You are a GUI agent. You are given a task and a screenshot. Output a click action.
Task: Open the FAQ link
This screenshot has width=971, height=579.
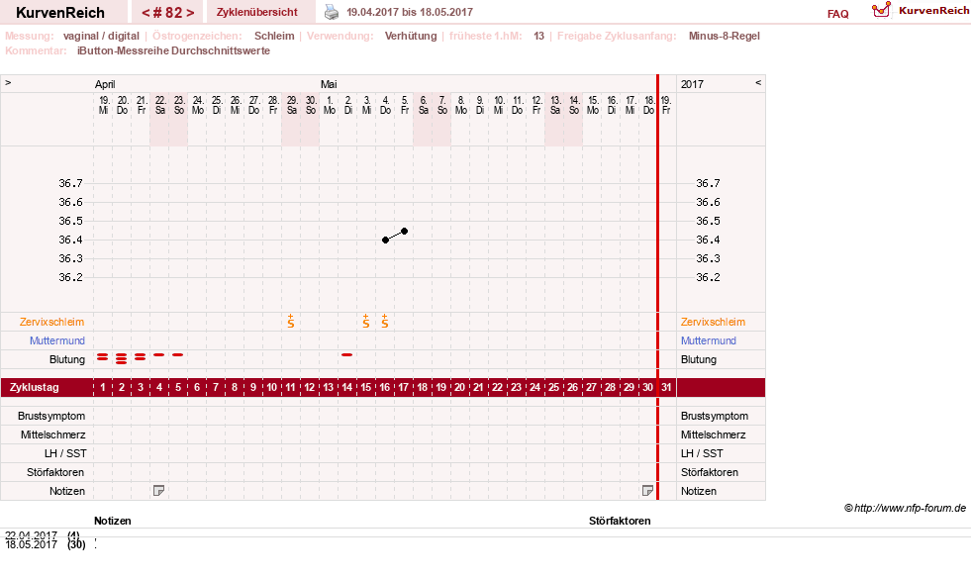pyautogui.click(x=837, y=14)
